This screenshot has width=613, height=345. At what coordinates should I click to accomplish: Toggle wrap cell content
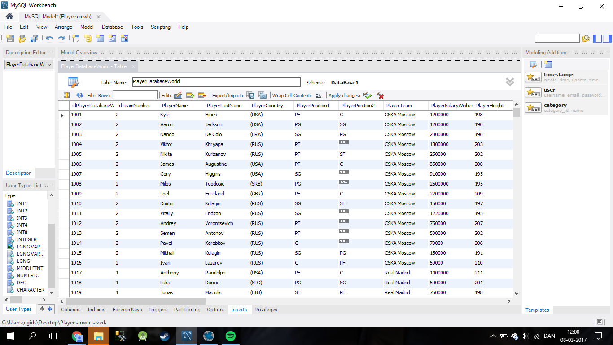tap(318, 95)
